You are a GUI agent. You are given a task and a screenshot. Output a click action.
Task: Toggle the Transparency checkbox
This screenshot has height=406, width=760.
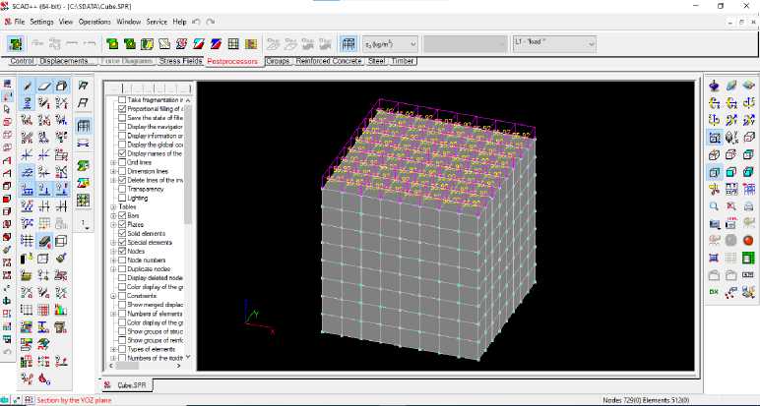[x=122, y=189]
